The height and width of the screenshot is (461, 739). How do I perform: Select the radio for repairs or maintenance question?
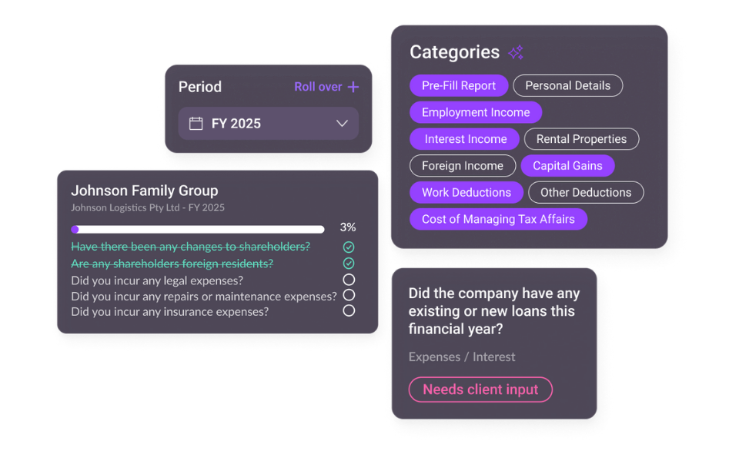coord(349,296)
